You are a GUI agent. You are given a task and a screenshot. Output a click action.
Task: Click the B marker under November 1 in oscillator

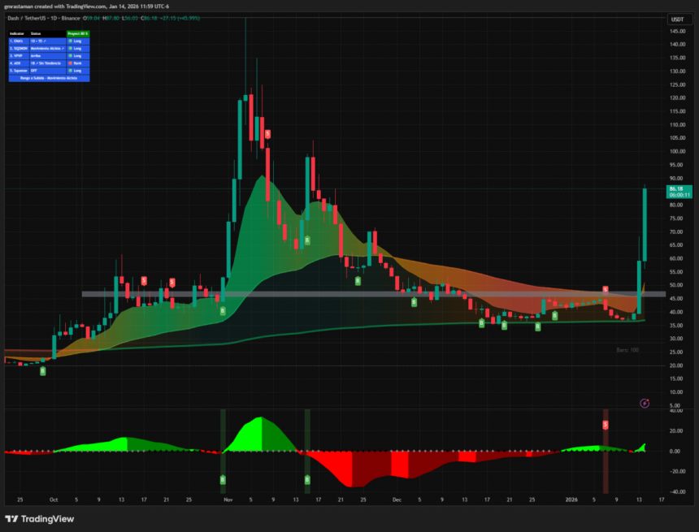[223, 480]
